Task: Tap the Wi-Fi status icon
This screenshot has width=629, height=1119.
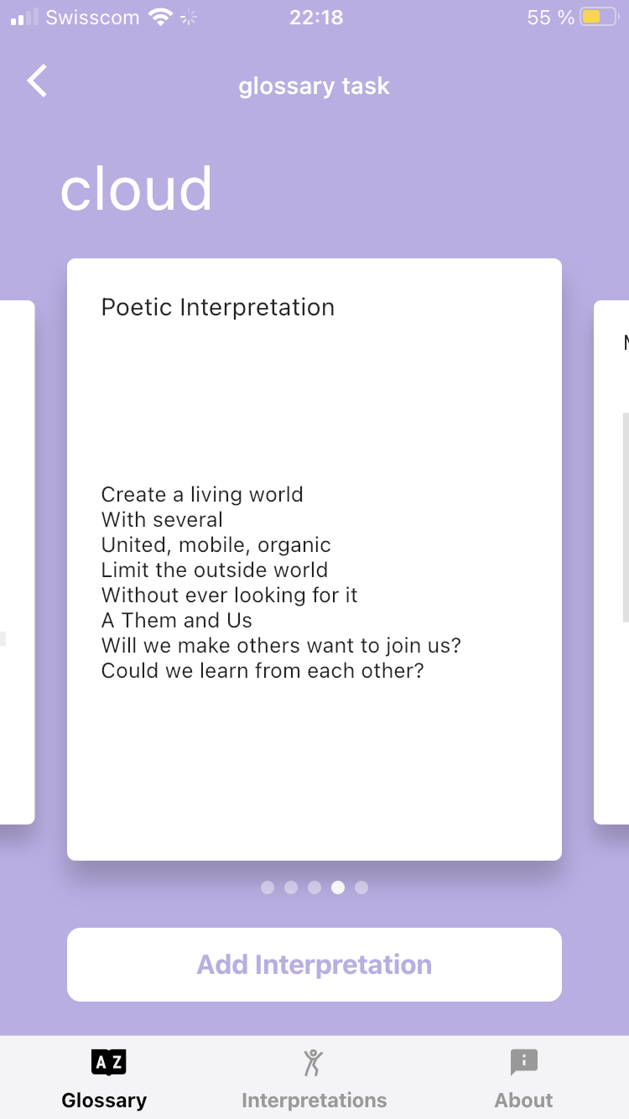Action: tap(159, 17)
